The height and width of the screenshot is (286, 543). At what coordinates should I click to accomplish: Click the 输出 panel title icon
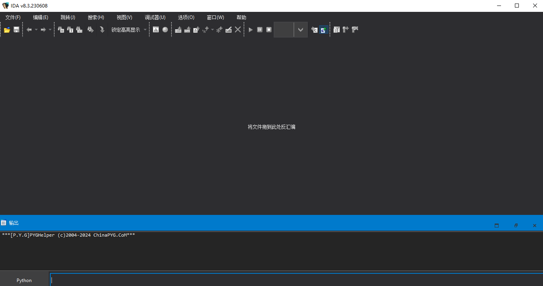tap(4, 223)
